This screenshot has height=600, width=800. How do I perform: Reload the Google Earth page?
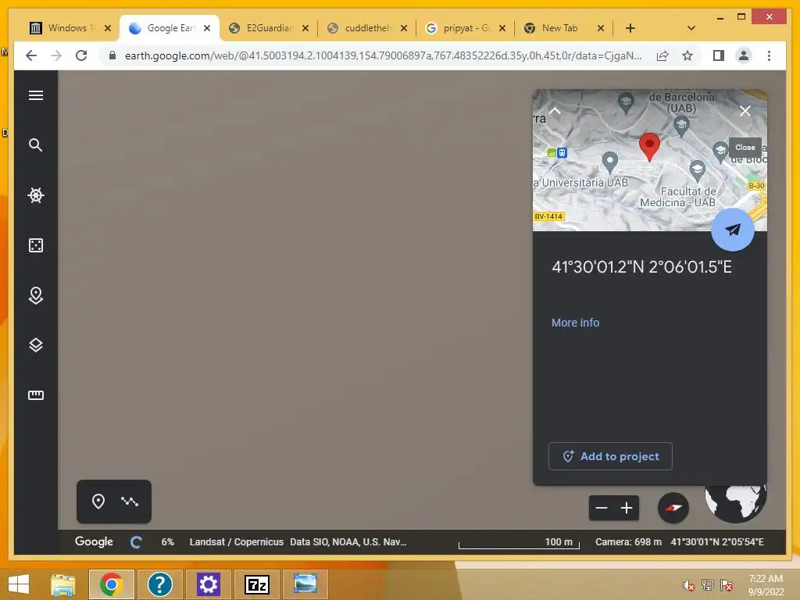click(81, 55)
